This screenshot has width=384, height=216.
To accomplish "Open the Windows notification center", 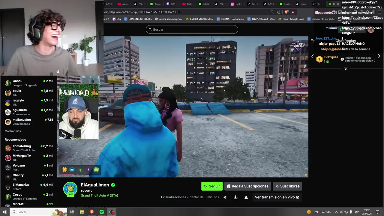I will (x=377, y=212).
